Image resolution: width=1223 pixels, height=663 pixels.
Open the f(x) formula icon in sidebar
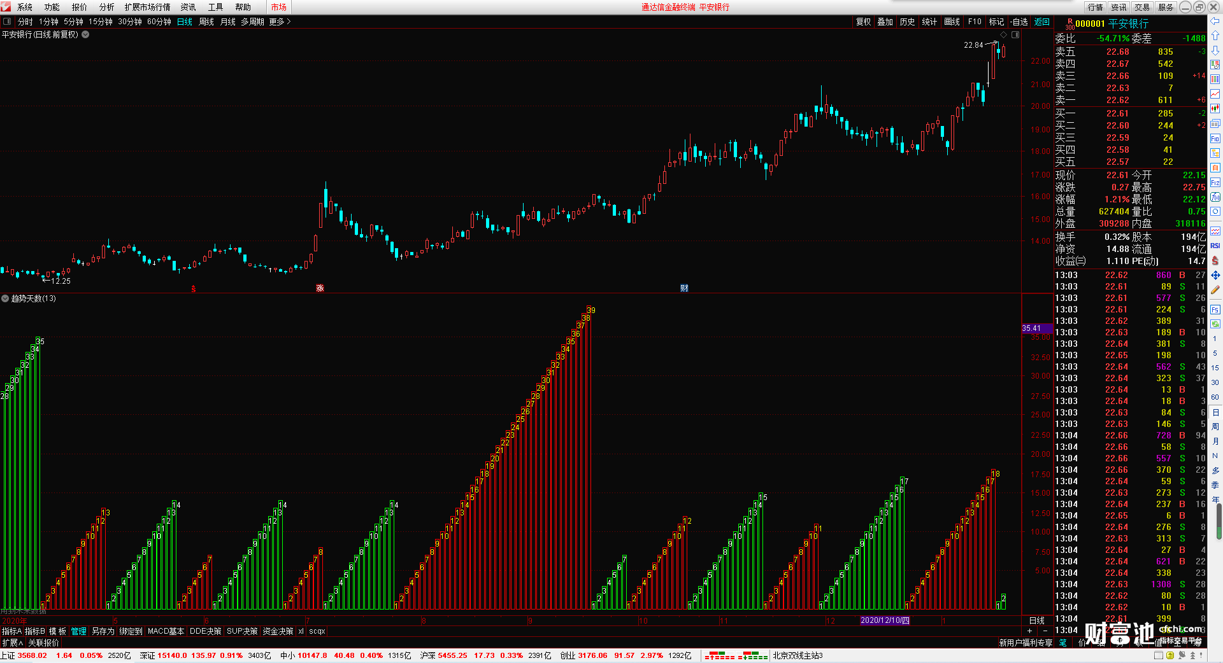(1215, 197)
